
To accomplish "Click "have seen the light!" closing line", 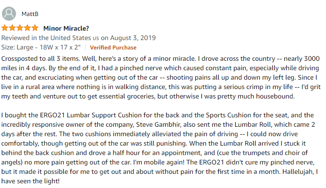I will point(30,181).
